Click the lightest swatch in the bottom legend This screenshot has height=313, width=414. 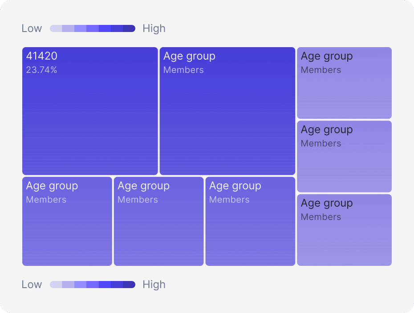[56, 285]
